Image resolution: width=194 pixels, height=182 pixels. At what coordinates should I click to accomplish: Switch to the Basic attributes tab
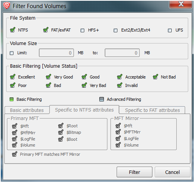pos(27,110)
